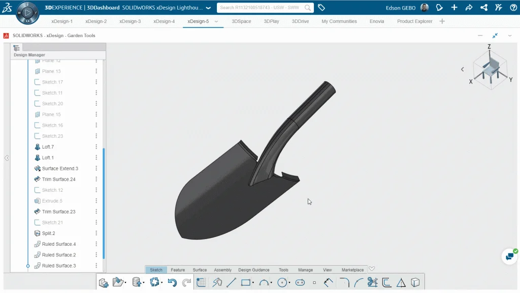520x293 pixels.
Task: Select the Line sketch tool
Action: point(231,282)
